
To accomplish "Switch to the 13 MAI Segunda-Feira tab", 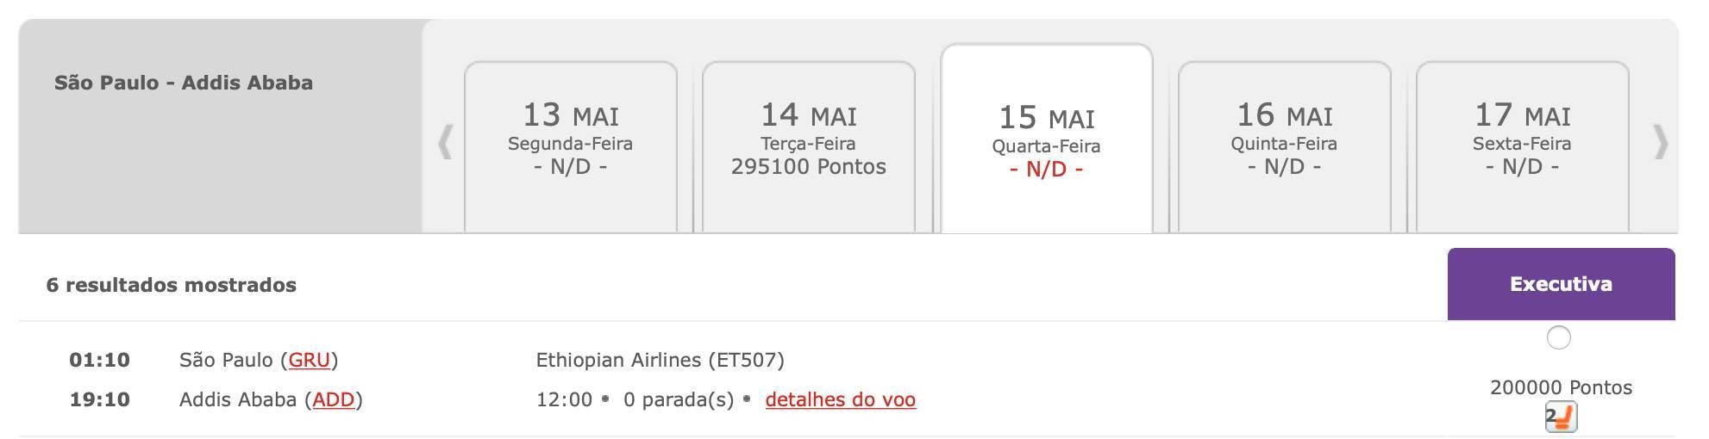I will point(571,146).
